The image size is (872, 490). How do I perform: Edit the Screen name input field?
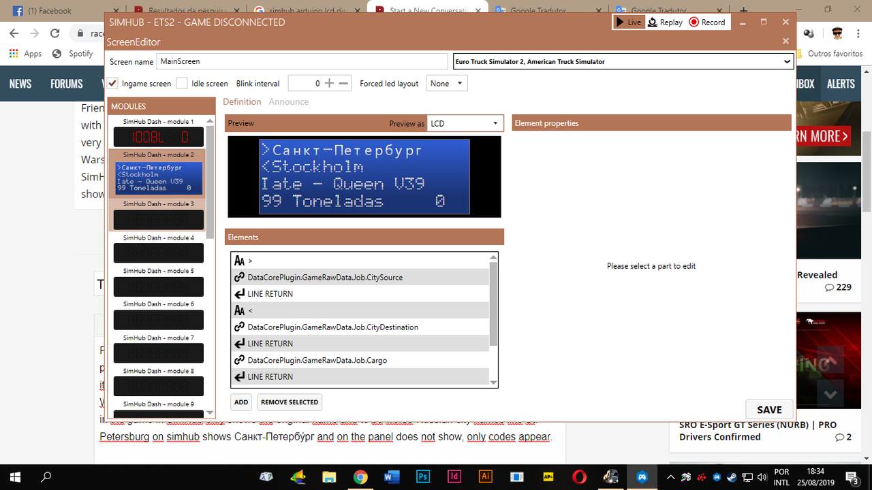click(302, 61)
